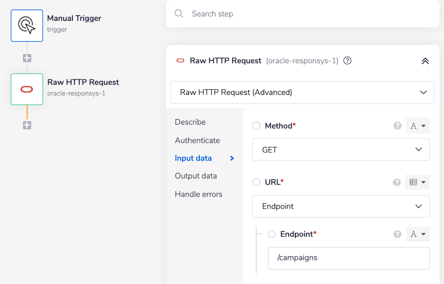Add a step below Raw HTTP Request
444x284 pixels.
27,125
